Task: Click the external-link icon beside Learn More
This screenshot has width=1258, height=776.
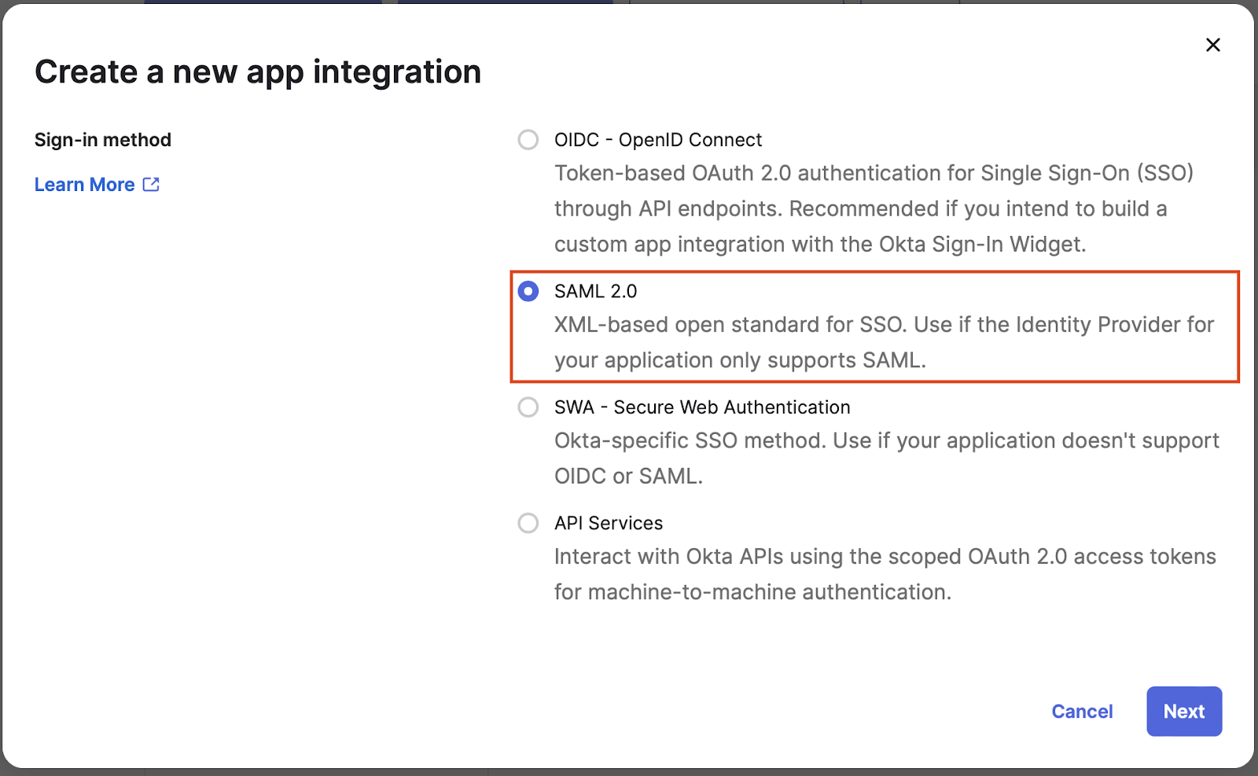Action: tap(151, 184)
